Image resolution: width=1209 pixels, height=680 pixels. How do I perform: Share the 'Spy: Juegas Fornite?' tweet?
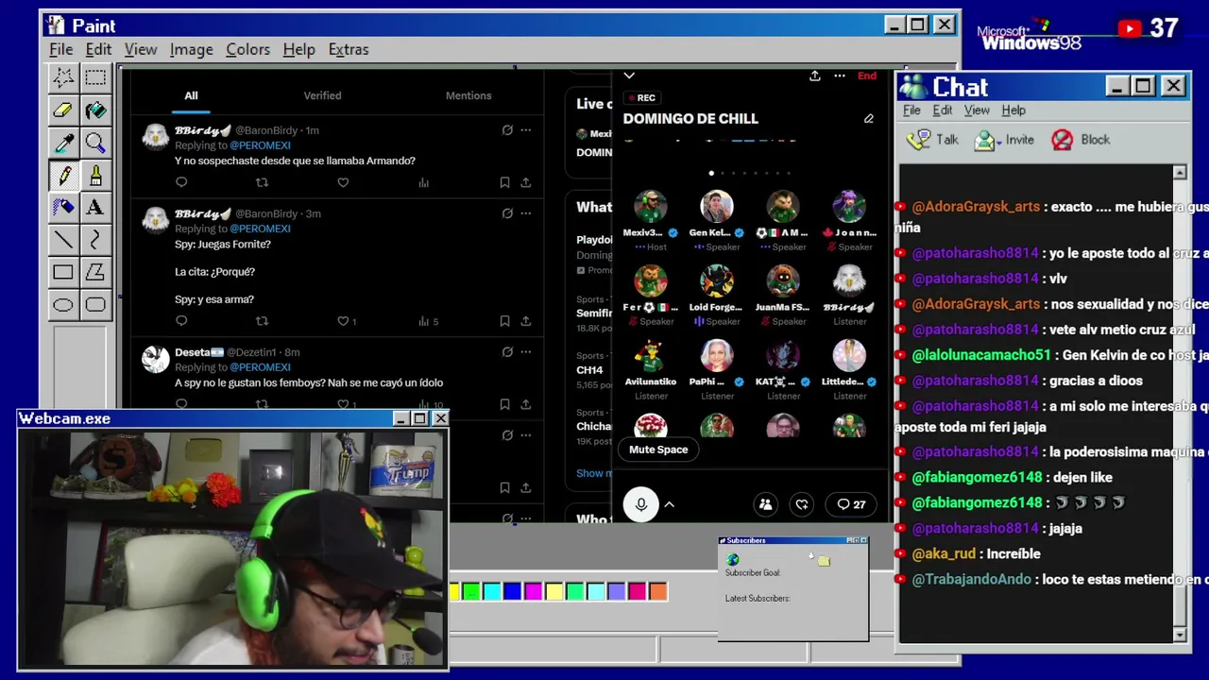[x=525, y=321]
